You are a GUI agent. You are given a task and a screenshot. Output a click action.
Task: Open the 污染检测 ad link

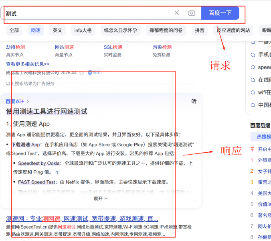162,47
